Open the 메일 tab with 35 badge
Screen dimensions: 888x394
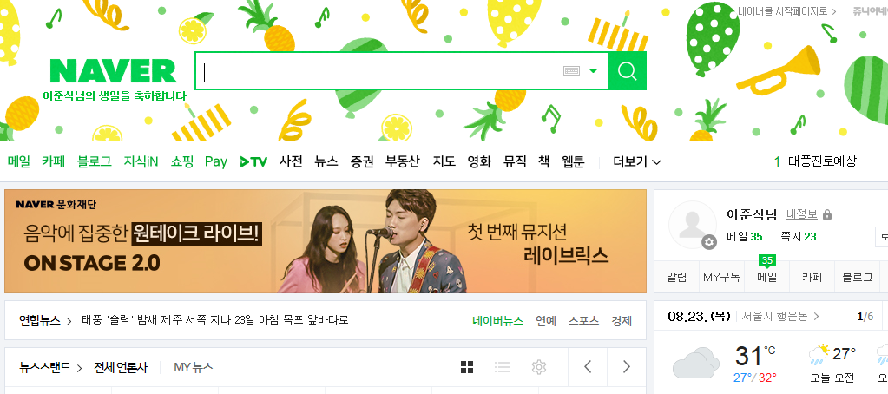(x=766, y=278)
